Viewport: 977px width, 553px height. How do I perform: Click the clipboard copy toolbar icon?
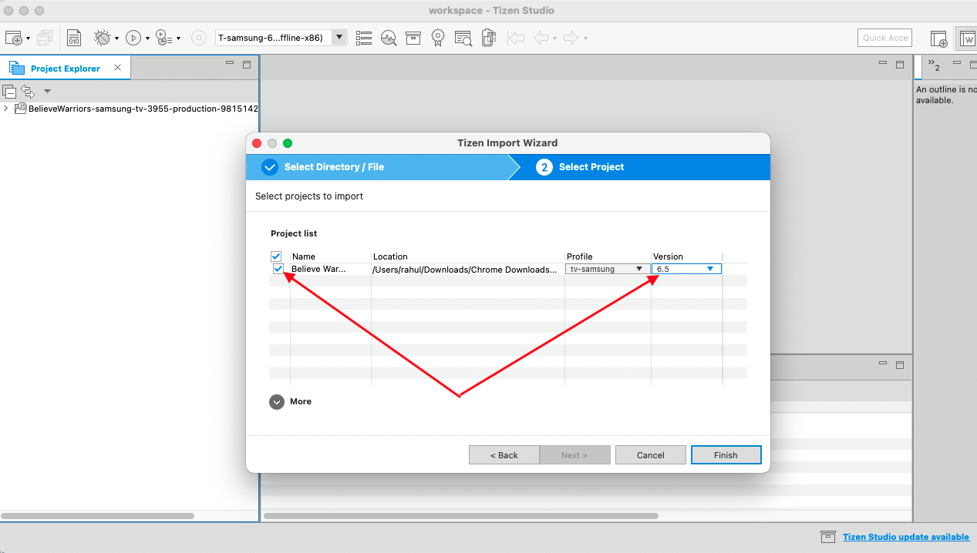click(x=488, y=38)
